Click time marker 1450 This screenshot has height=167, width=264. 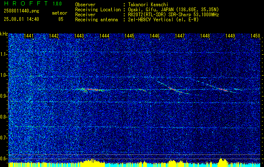coord(256,36)
